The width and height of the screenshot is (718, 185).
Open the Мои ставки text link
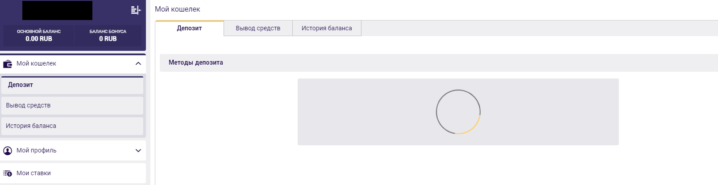(x=33, y=173)
